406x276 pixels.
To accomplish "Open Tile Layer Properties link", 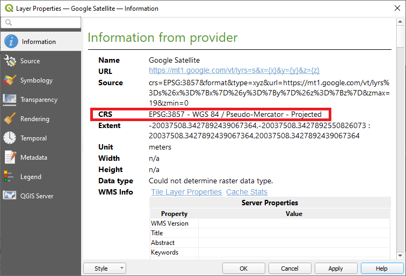I will pyautogui.click(x=186, y=192).
